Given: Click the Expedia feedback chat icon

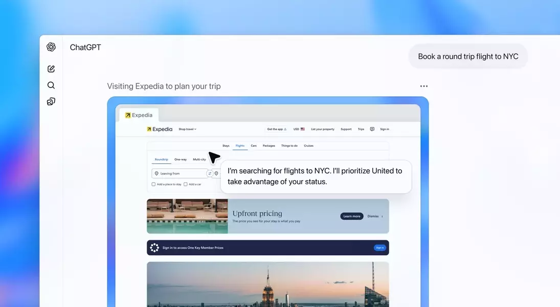Looking at the screenshot, I should (x=372, y=129).
